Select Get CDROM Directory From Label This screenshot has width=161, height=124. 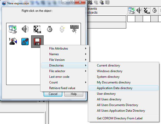pos(120,118)
